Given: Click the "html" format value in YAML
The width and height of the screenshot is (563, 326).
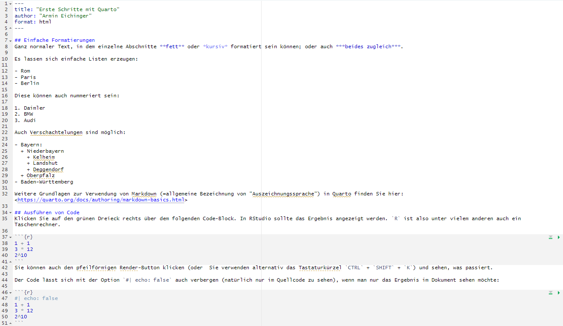Looking at the screenshot, I should click(45, 22).
